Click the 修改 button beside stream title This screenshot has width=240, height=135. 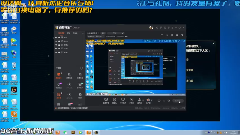tap(103, 33)
